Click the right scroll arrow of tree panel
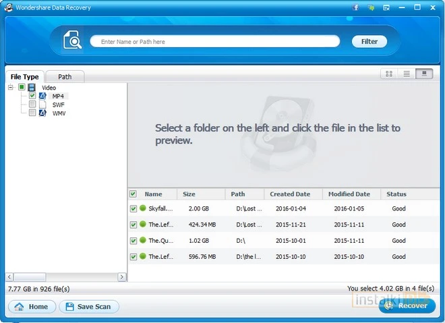Screen dimensions: 445x323 (122, 276)
